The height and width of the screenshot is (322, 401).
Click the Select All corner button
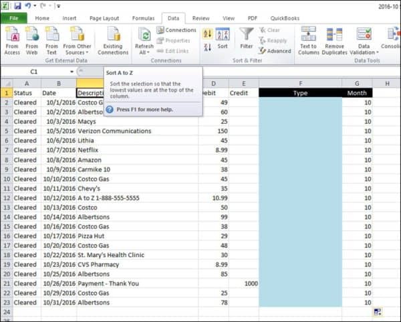(x=7, y=83)
